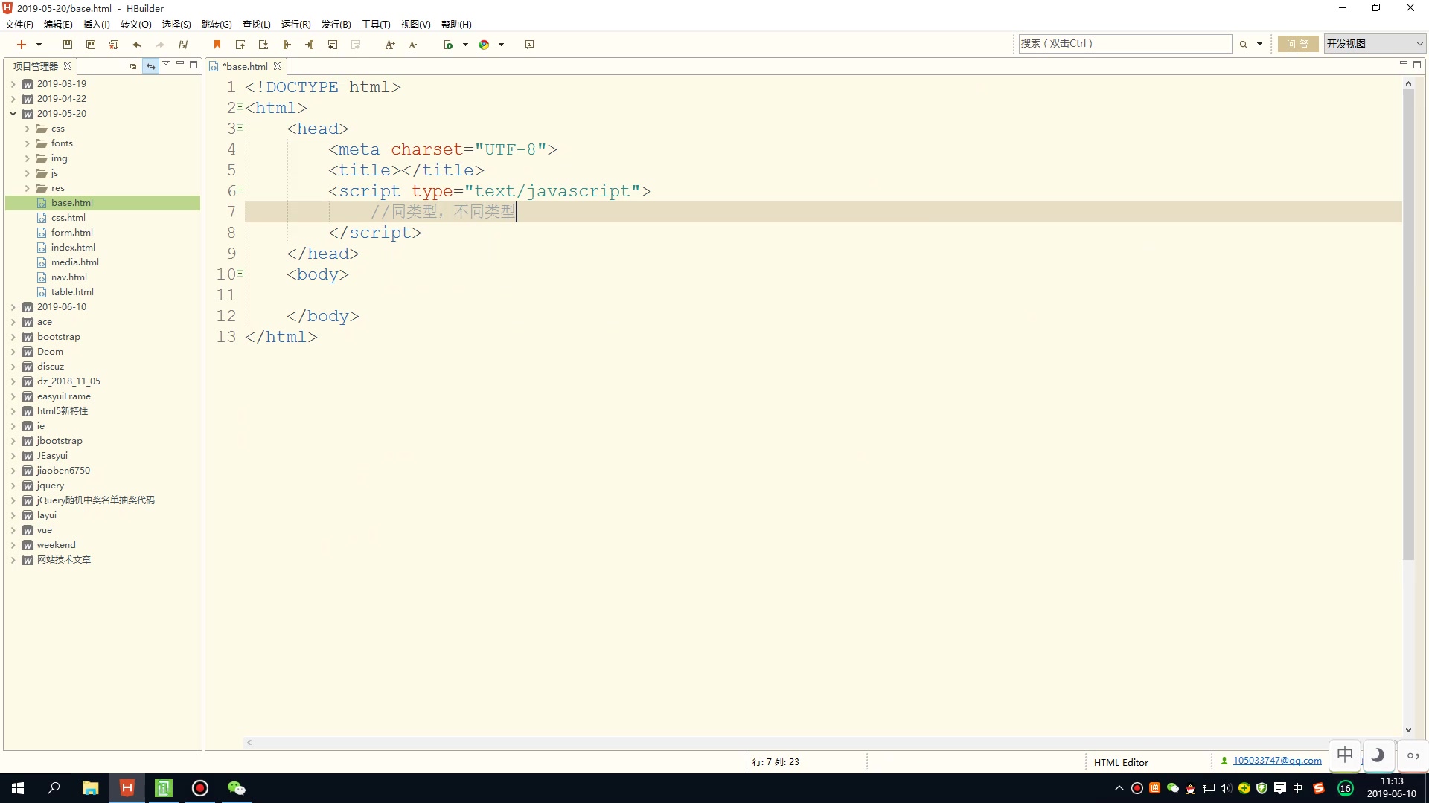Toggle Link with Editor in project manager
Screen dimensions: 1429x803
pyautogui.click(x=151, y=66)
